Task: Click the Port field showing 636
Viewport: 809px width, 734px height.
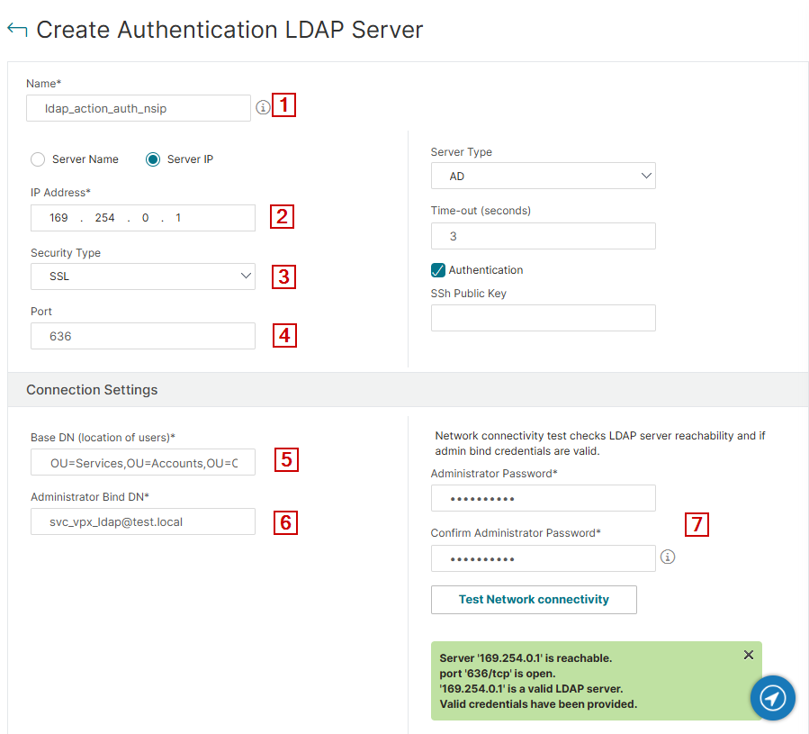Action: click(143, 336)
